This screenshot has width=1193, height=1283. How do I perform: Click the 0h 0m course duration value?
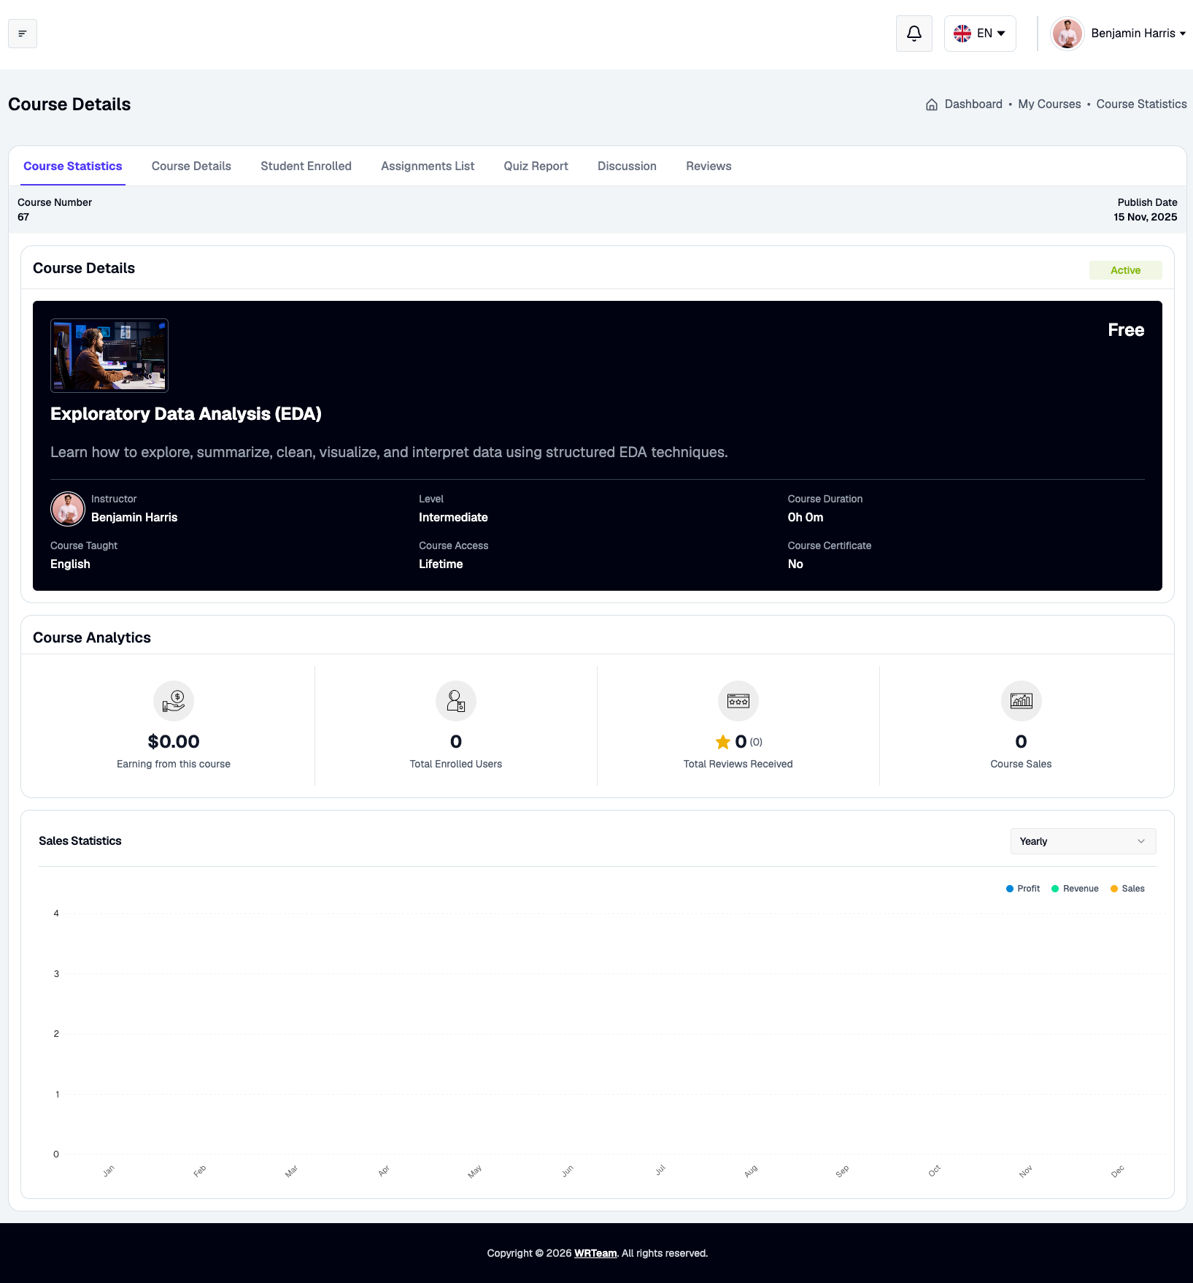pyautogui.click(x=806, y=518)
